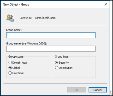Screen dimensions: 113x96
Task: Focus the Group name text field
Action: point(51,35)
